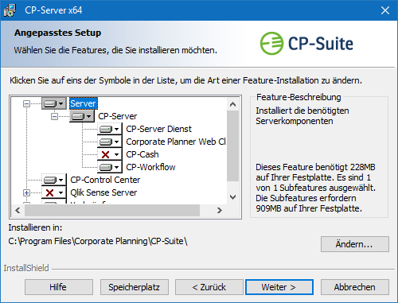Collapse the CP-Server tree node

pos(54,116)
